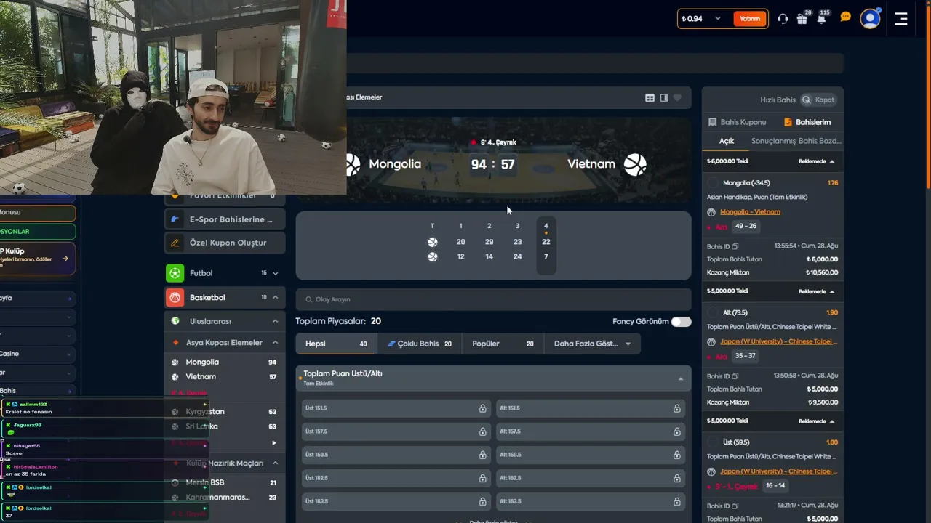This screenshot has height=523, width=931.
Task: Switch to the Açık bets tab
Action: [727, 141]
